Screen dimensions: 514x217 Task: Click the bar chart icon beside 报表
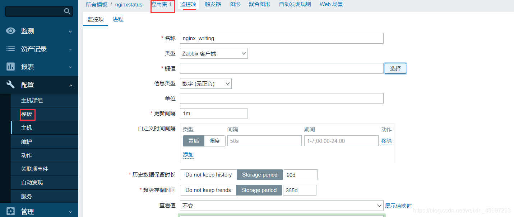click(x=11, y=67)
